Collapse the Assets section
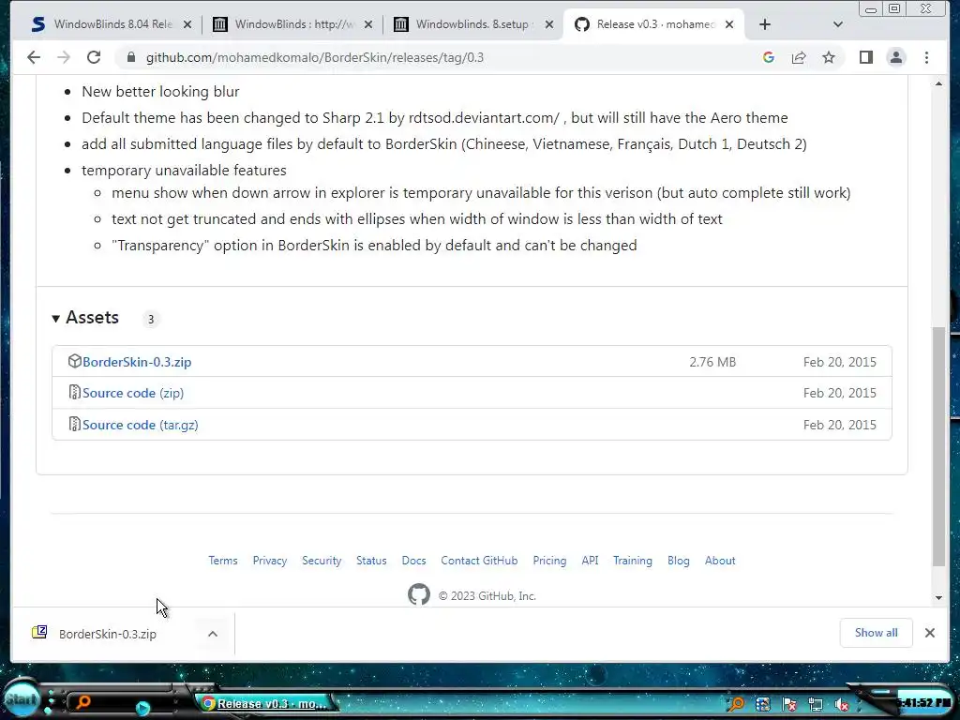 [85, 318]
